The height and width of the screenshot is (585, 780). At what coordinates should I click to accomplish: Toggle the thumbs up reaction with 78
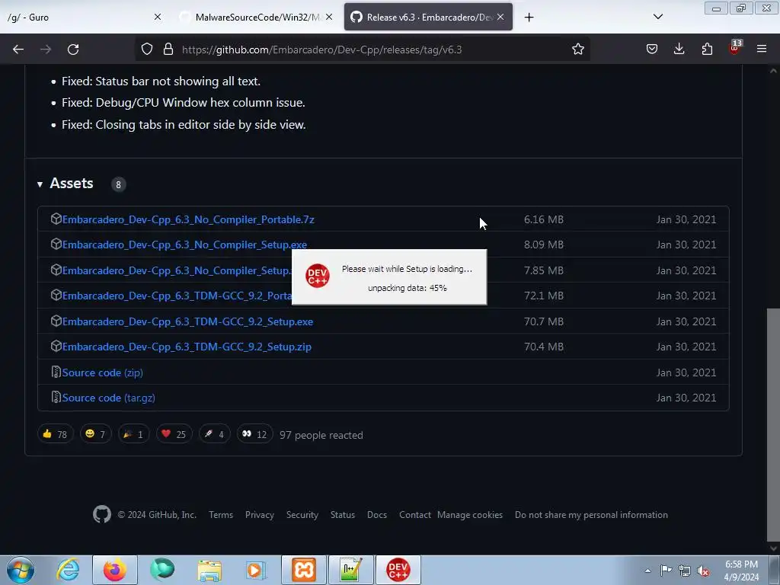[55, 434]
